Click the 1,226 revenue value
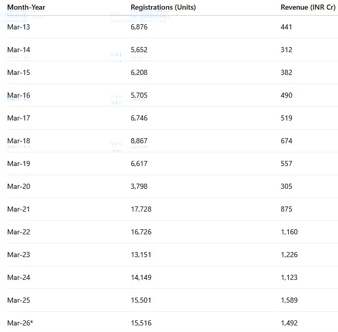Viewport: 338px width, 332px height. click(x=289, y=255)
